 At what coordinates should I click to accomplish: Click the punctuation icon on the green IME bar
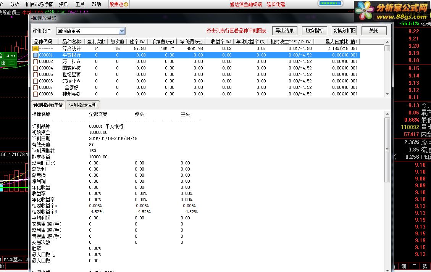13,56
